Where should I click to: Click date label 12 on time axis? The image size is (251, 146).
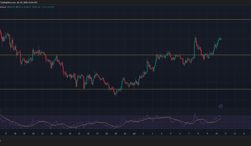[235, 134]
